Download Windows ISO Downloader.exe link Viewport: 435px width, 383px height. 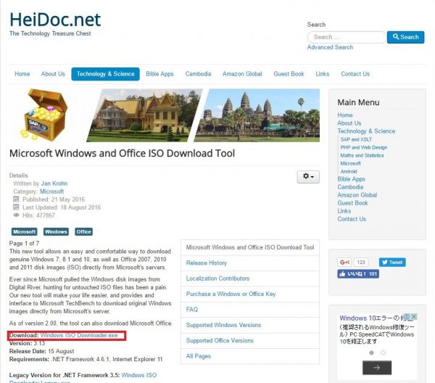(79, 335)
